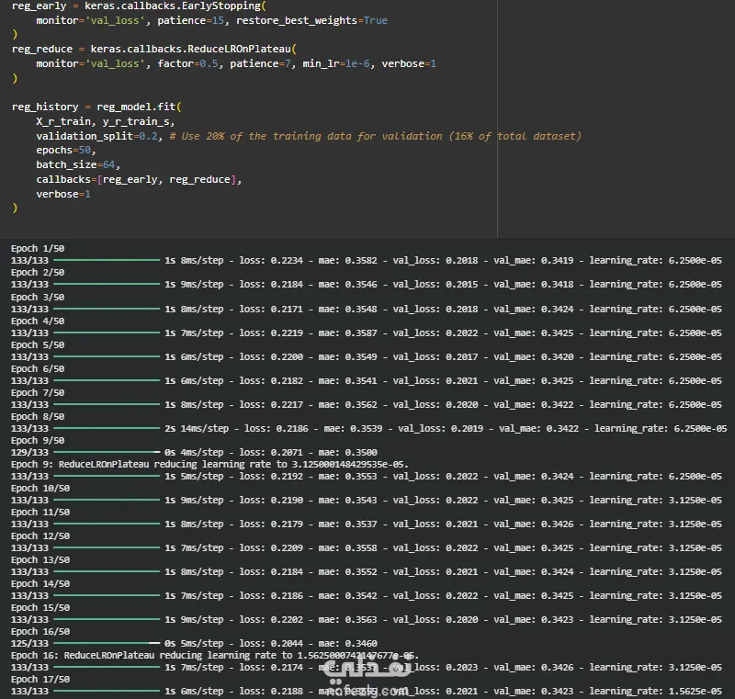Click the 'loss: 0.2190' value in the output
Image resolution: width=735 pixels, height=699 pixels.
(271, 501)
